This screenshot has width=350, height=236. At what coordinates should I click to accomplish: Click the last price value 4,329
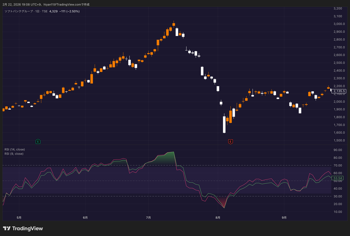coord(53,11)
